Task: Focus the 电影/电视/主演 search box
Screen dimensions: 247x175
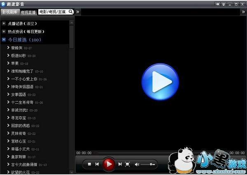Action: tap(53, 12)
